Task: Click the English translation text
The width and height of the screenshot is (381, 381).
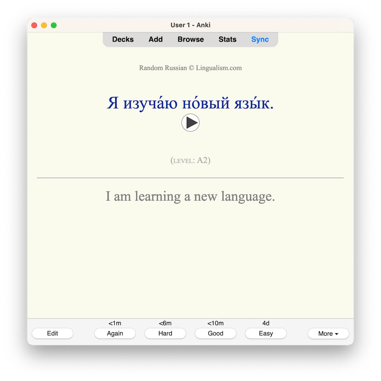Action: [x=190, y=197]
